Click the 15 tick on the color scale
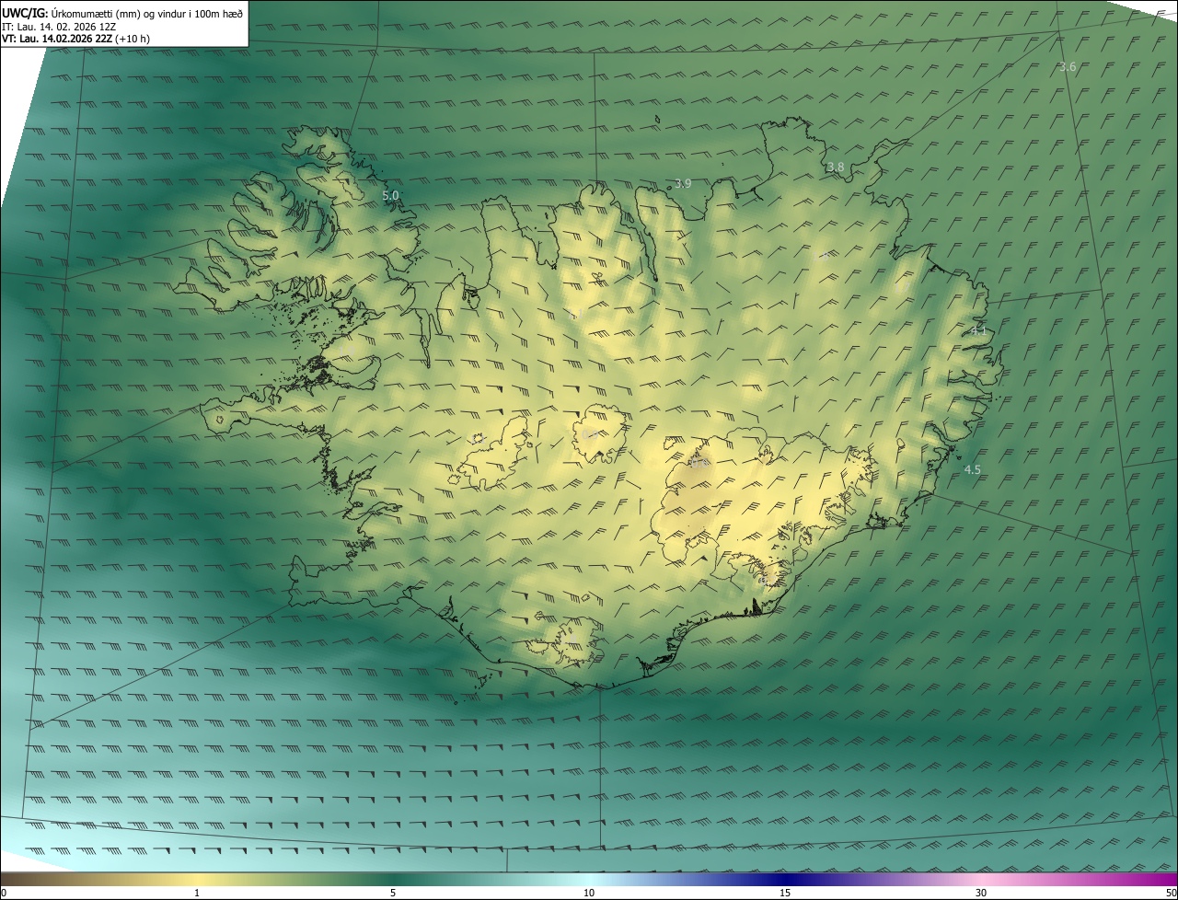This screenshot has width=1178, height=900. 785,893
